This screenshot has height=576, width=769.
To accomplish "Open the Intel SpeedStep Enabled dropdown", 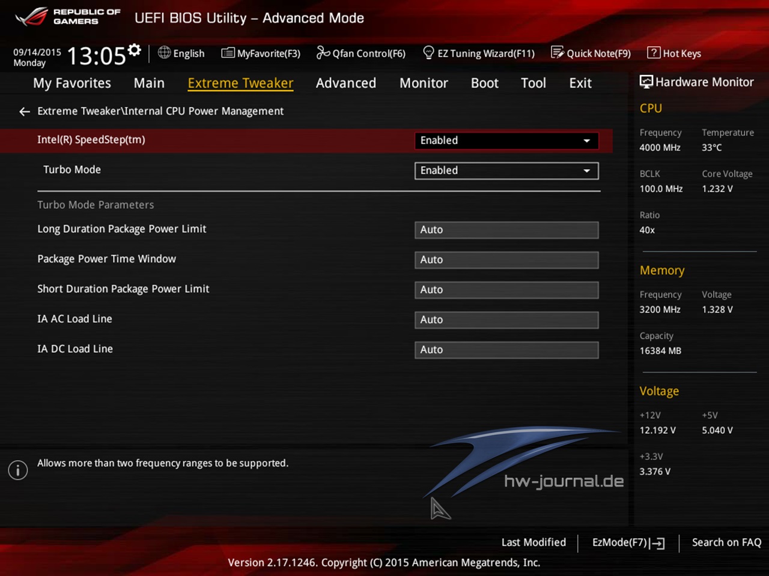I will 506,140.
